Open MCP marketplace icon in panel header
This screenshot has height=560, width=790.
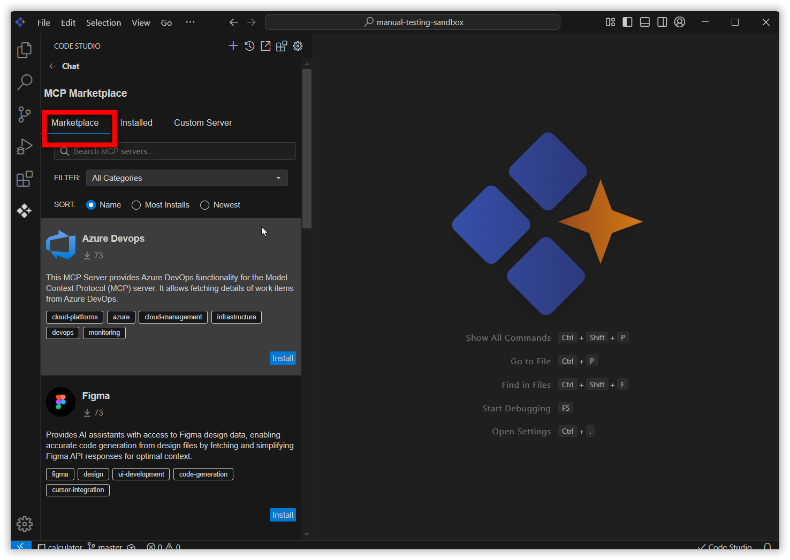click(282, 46)
